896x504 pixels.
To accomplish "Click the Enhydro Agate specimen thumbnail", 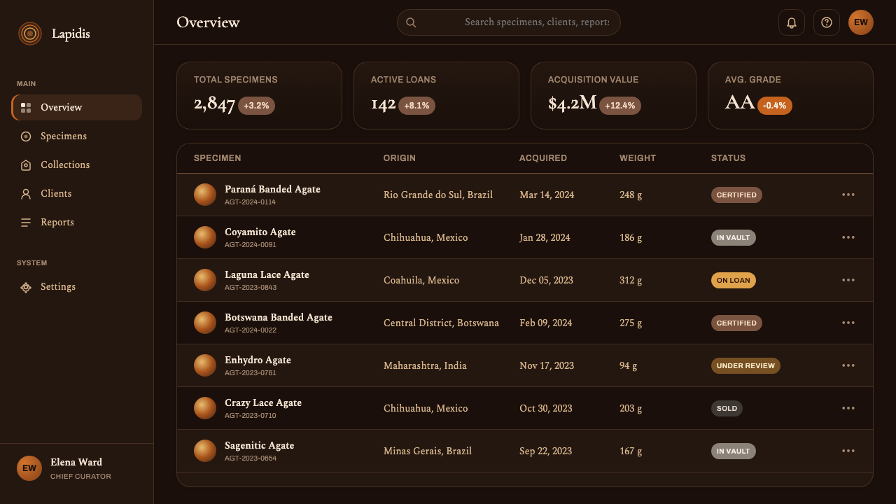I will click(205, 365).
